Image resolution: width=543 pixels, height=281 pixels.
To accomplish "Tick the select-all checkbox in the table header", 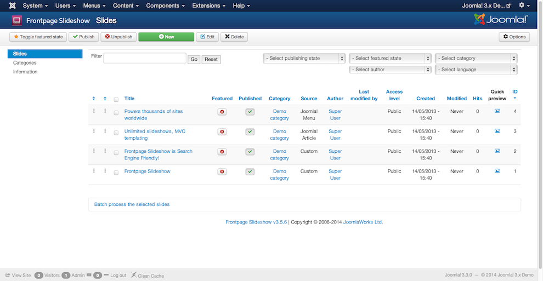I will [x=116, y=100].
